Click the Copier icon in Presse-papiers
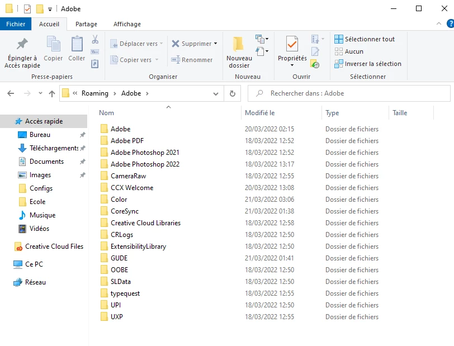The height and width of the screenshot is (346, 454). (x=53, y=44)
